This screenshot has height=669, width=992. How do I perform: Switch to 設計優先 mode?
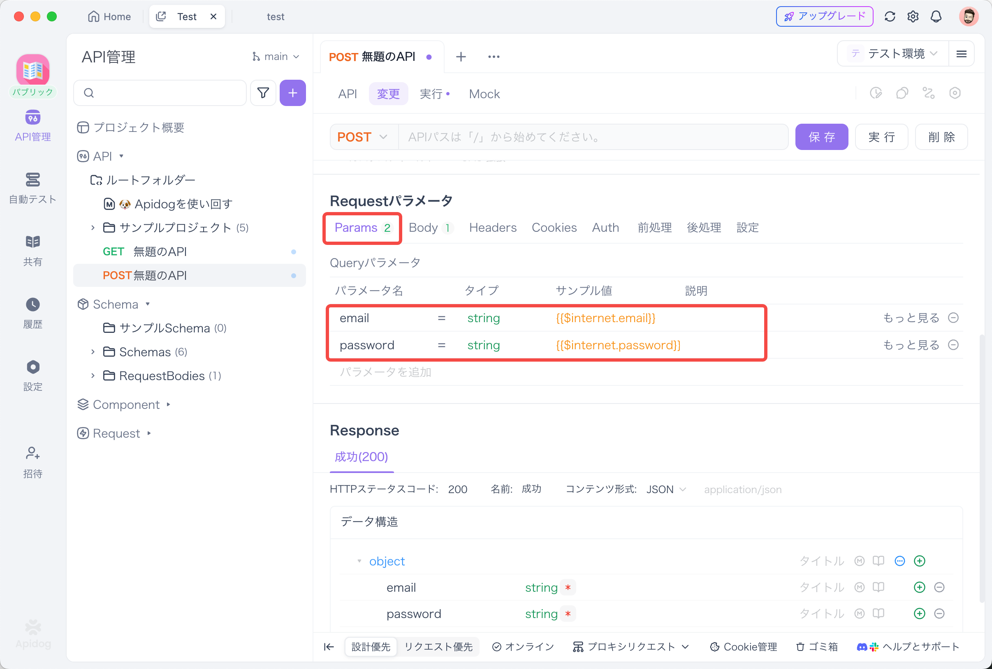tap(371, 646)
